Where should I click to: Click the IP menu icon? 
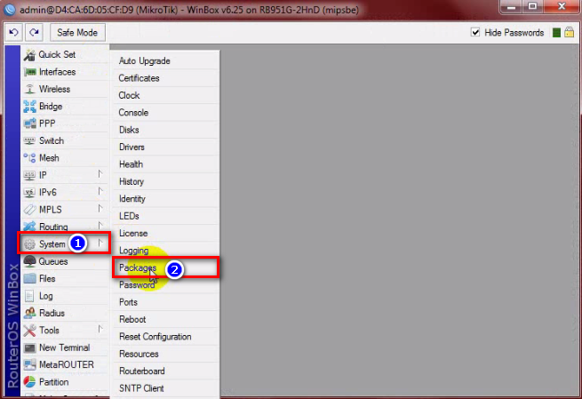tap(29, 175)
